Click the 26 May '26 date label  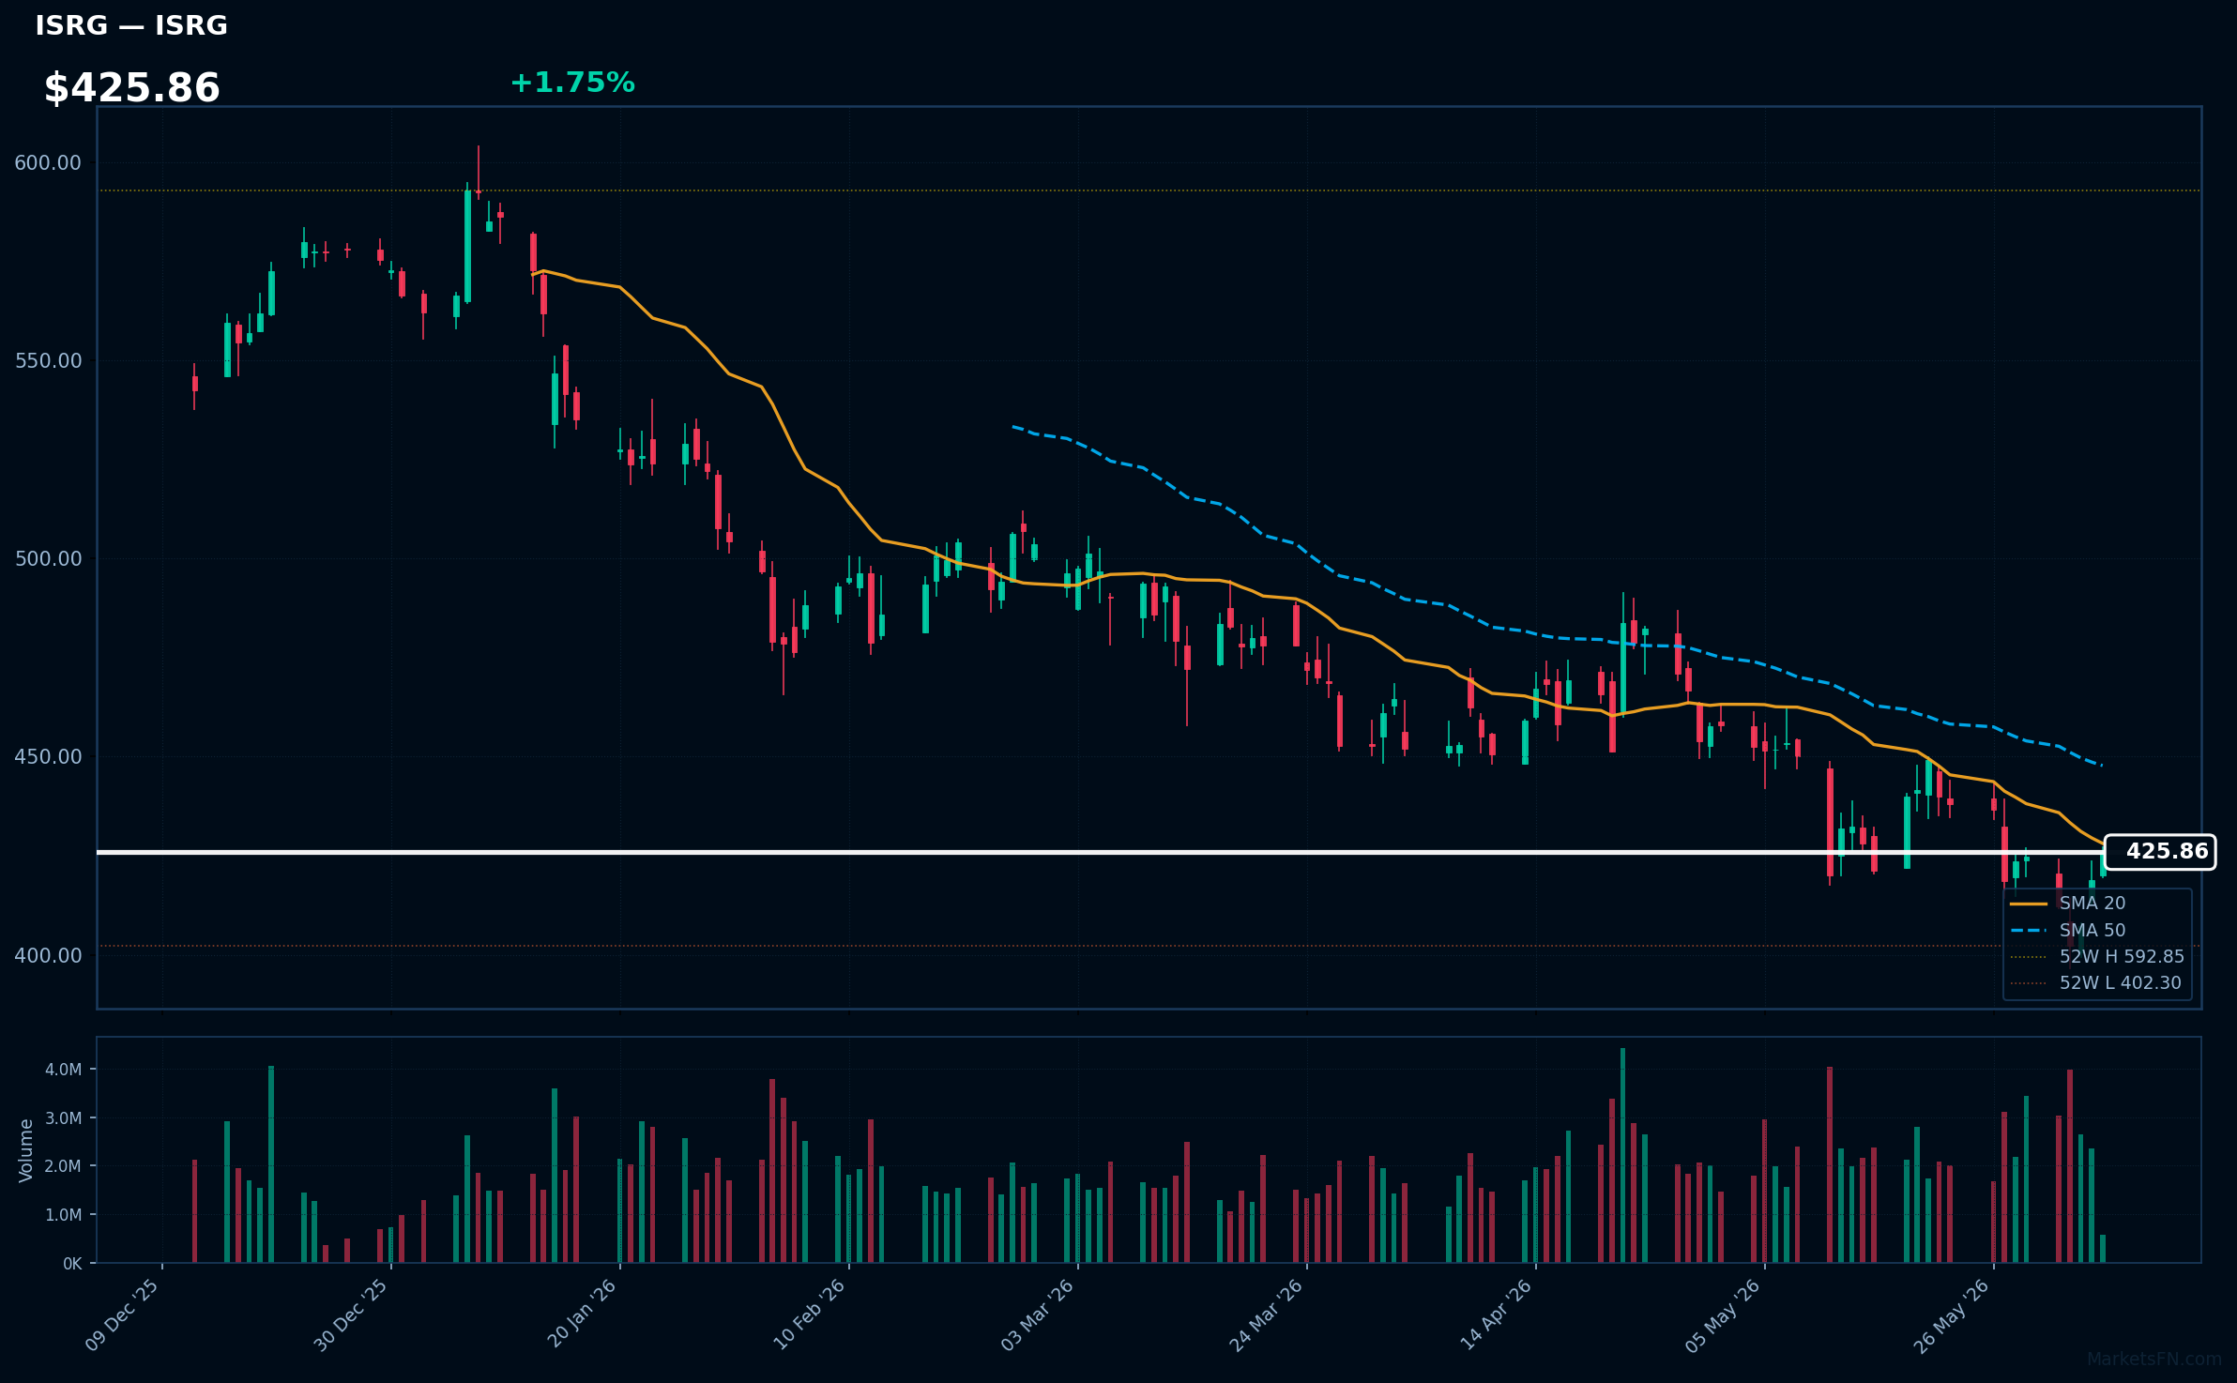[1953, 1315]
